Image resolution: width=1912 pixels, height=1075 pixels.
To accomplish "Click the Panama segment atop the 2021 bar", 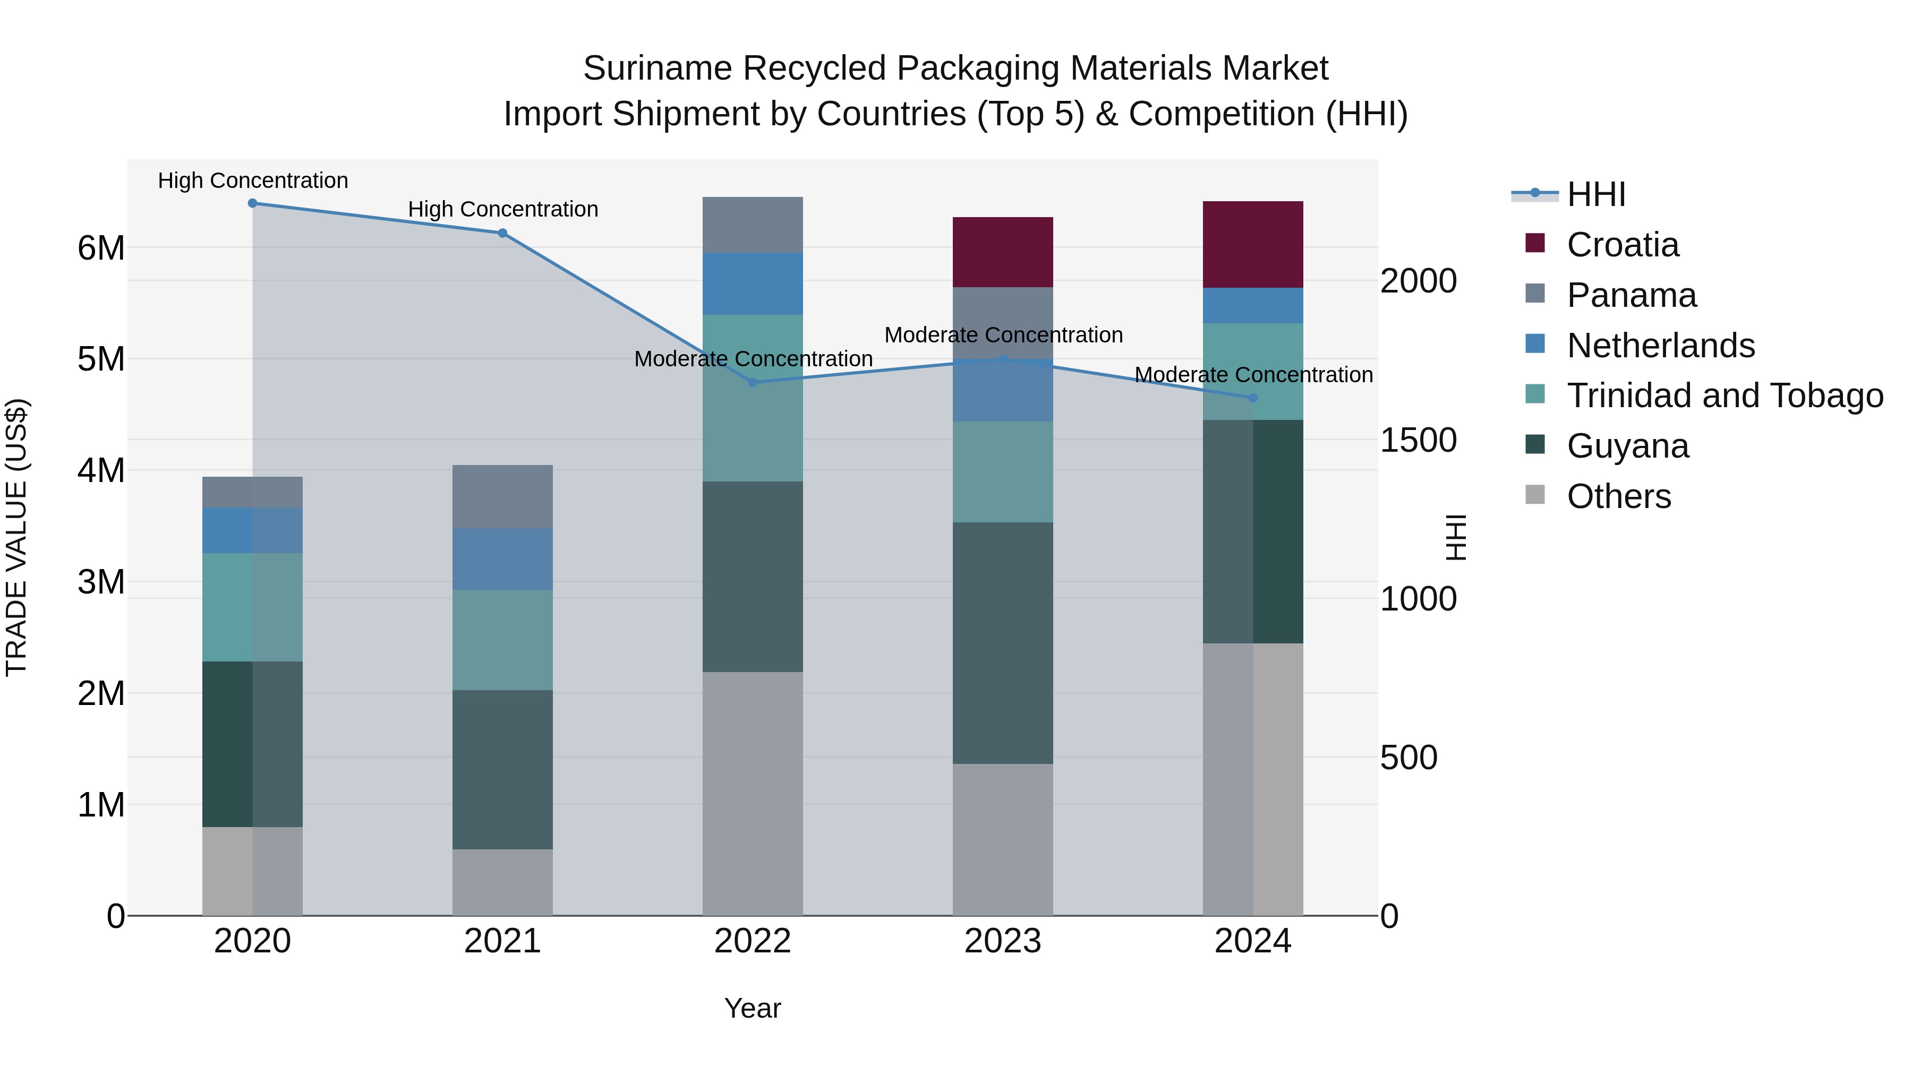I will coord(502,497).
